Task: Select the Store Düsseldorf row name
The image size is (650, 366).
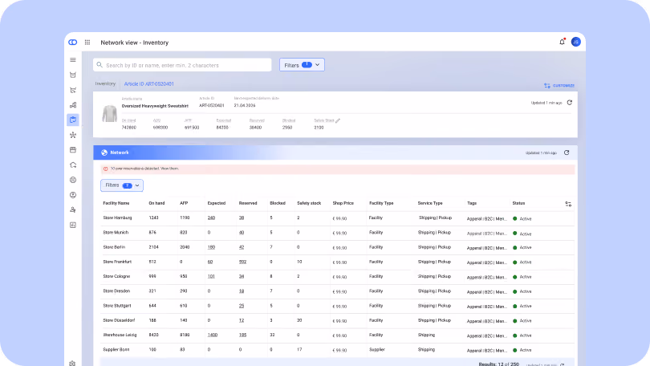Action: [x=119, y=320]
